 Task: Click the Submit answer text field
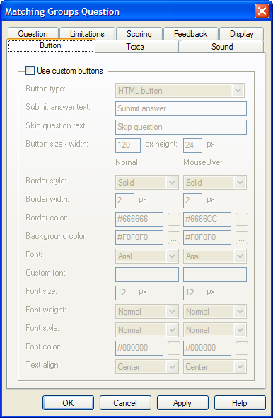pyautogui.click(x=181, y=108)
